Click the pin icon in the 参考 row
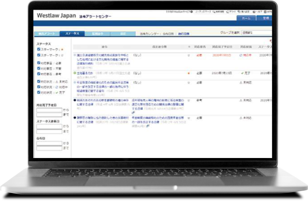Image resolution: width=308 pixels, height=201 pixels. [133, 113]
